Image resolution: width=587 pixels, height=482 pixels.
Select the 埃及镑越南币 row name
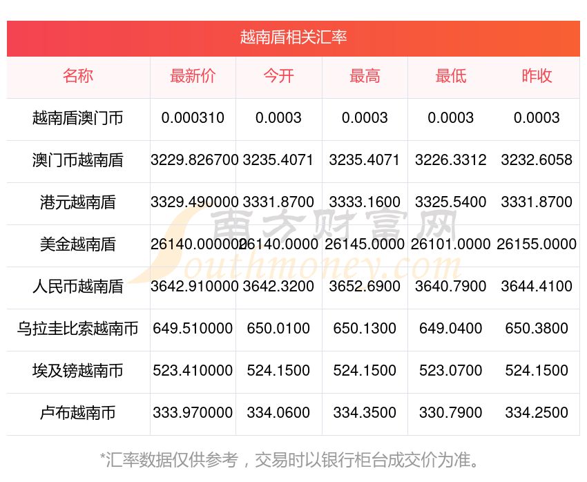click(78, 371)
